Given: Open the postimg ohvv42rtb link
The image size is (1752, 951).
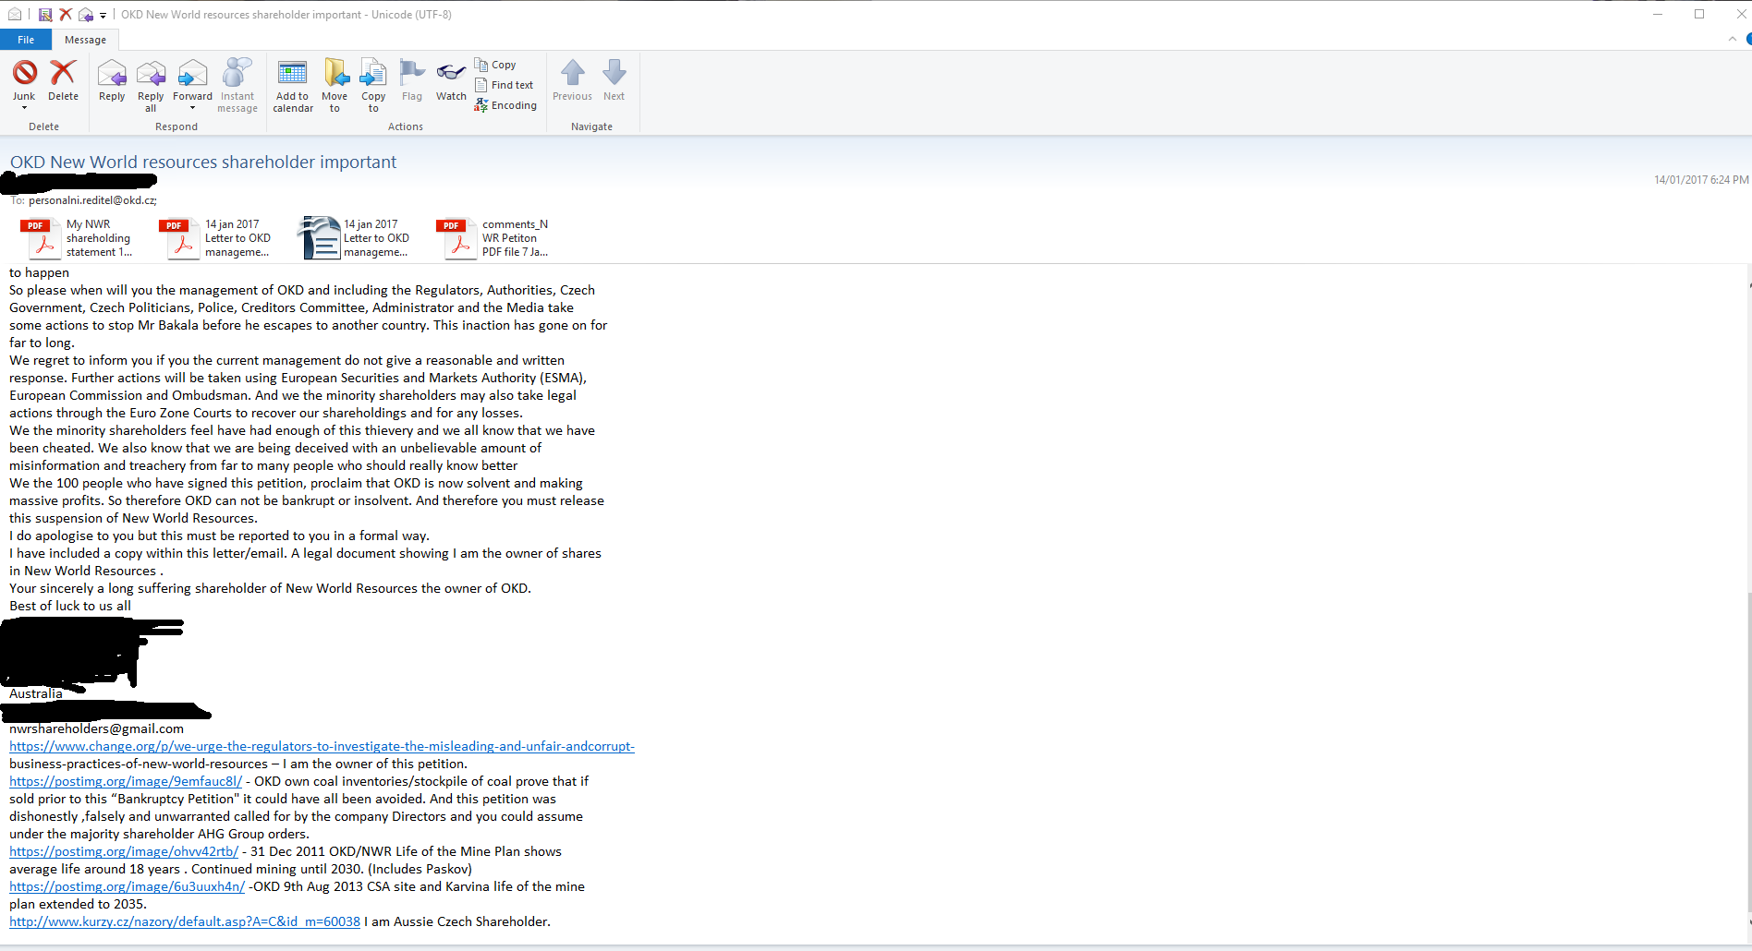Looking at the screenshot, I should [124, 851].
